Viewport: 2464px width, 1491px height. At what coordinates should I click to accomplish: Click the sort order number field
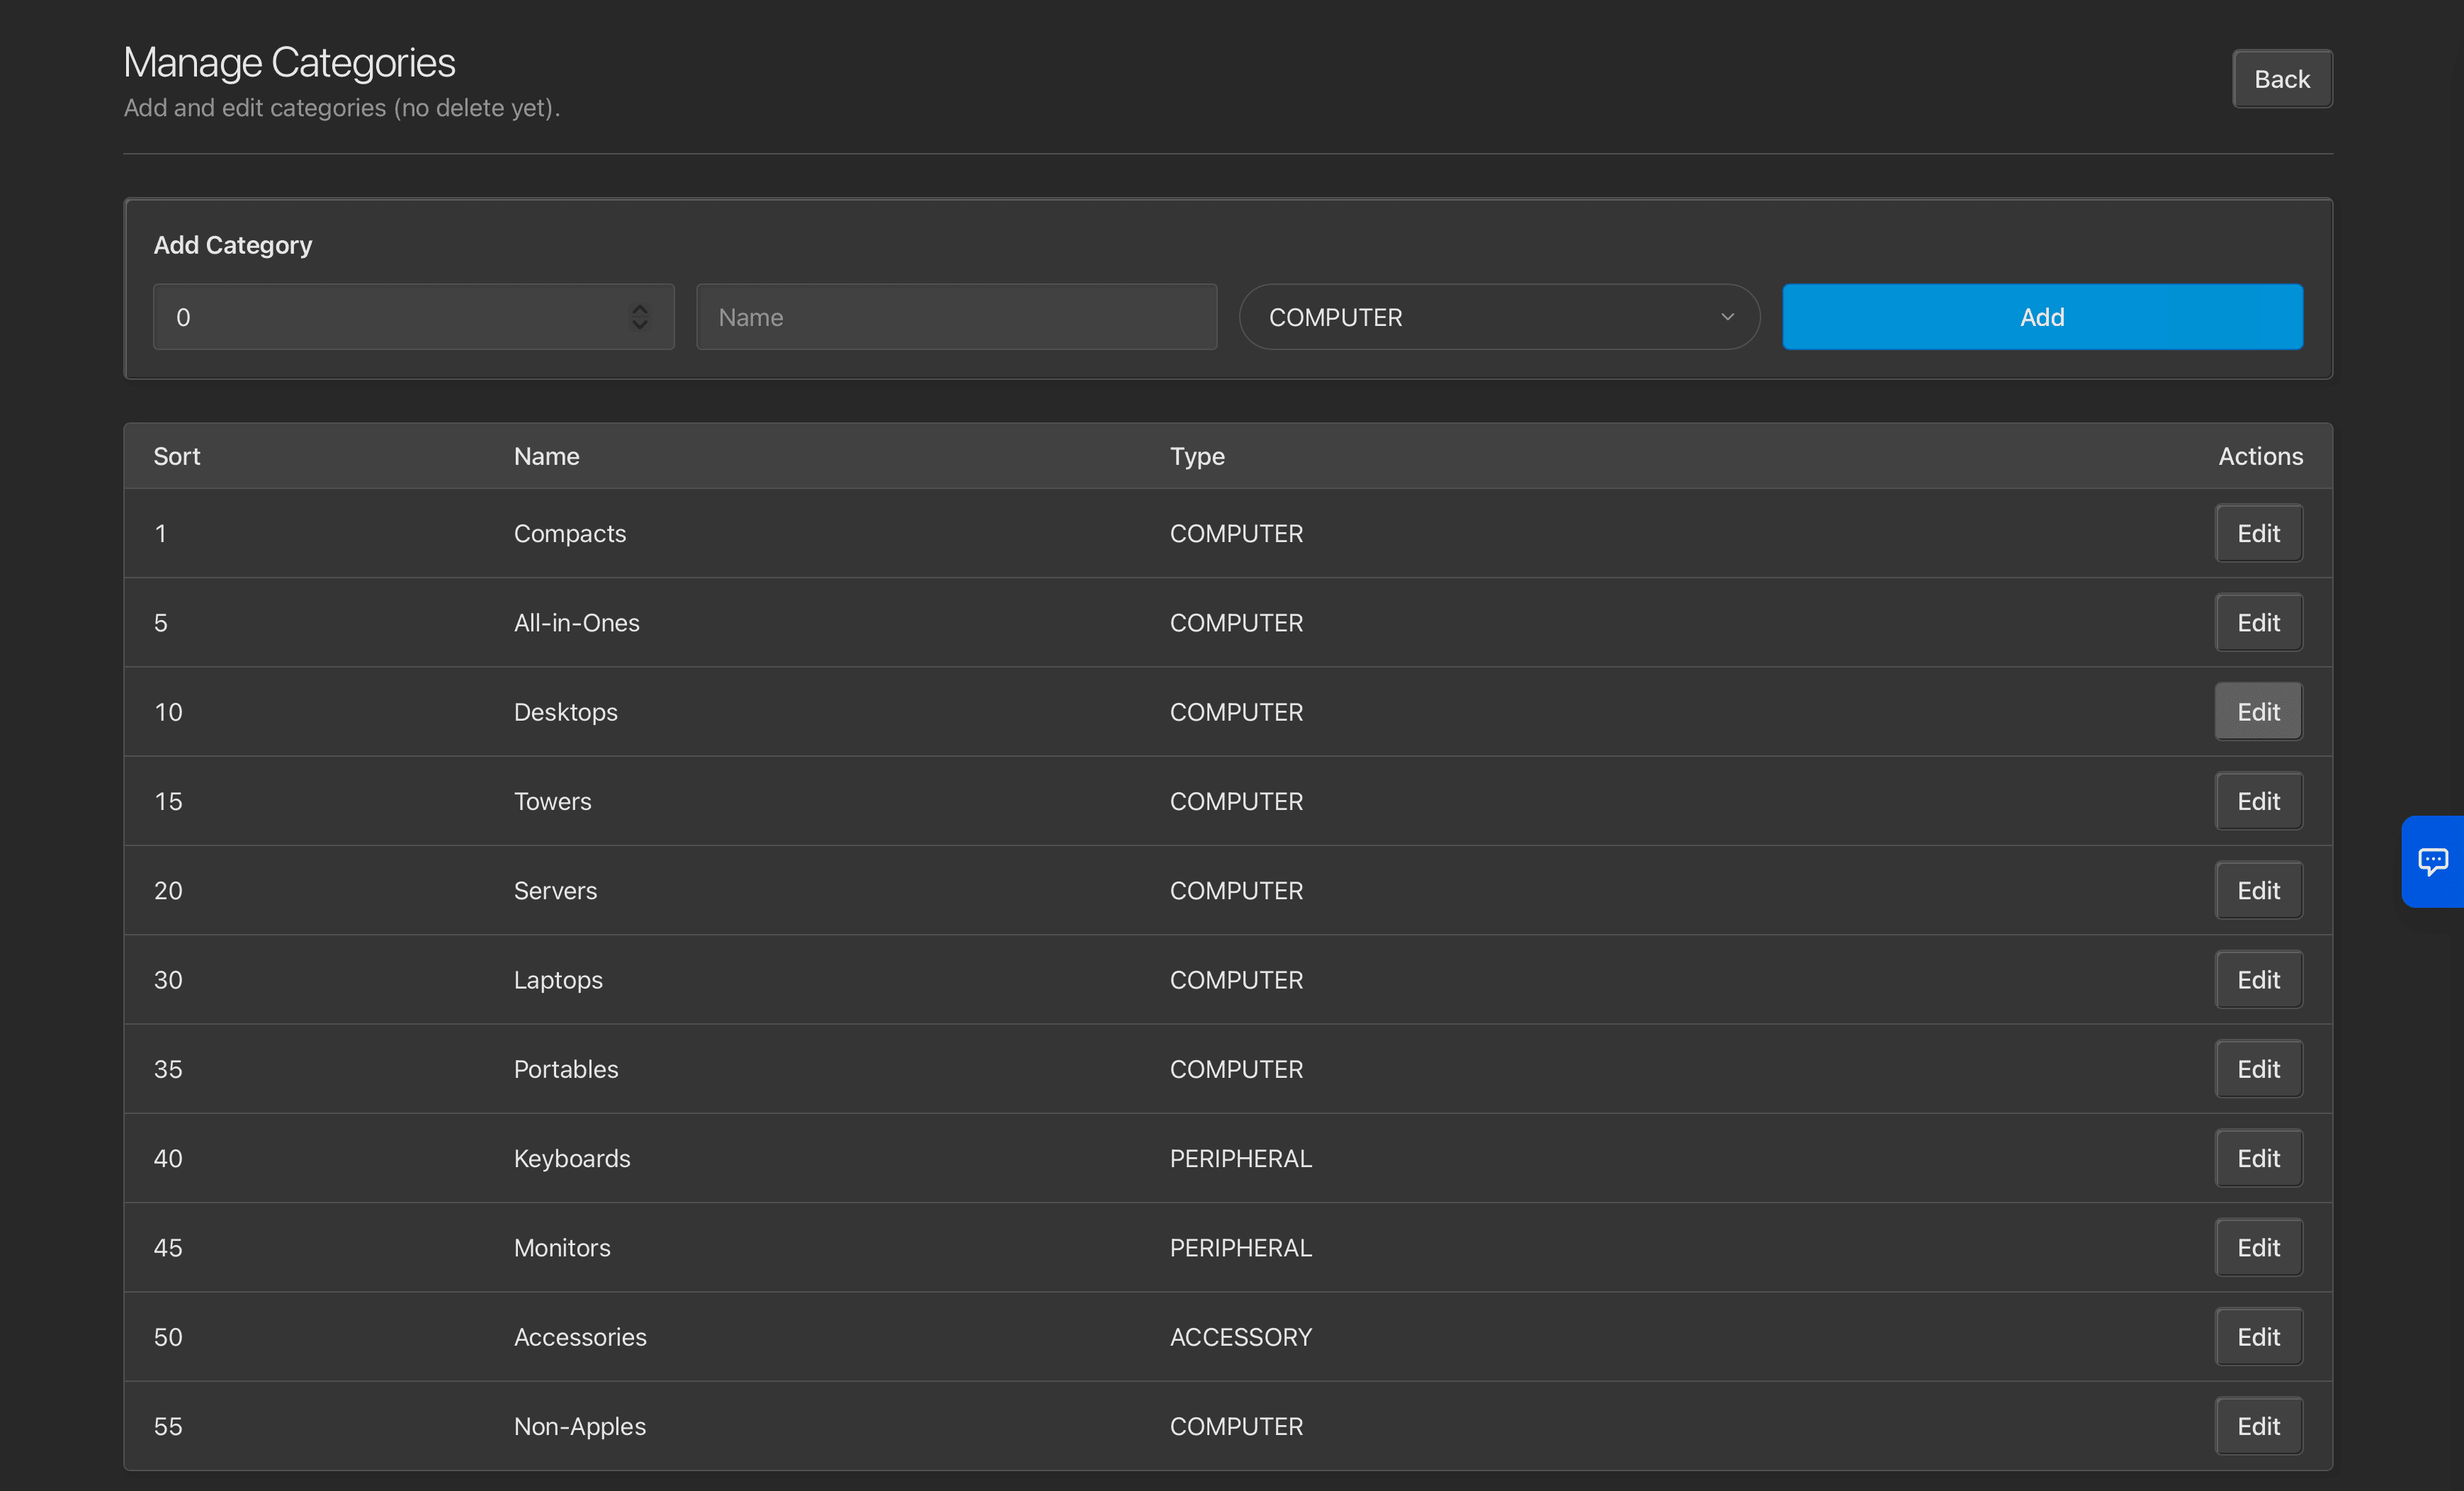point(390,317)
